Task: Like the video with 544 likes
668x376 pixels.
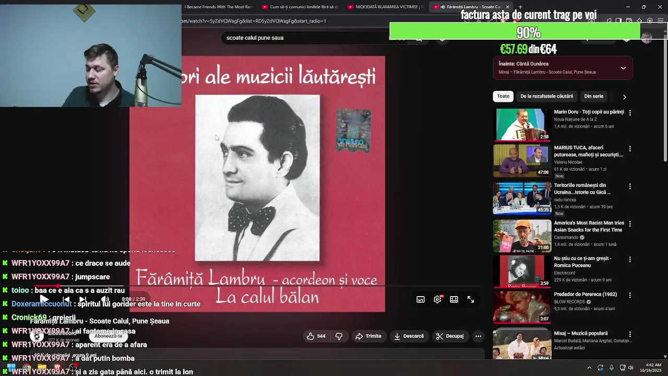Action: tap(316, 336)
